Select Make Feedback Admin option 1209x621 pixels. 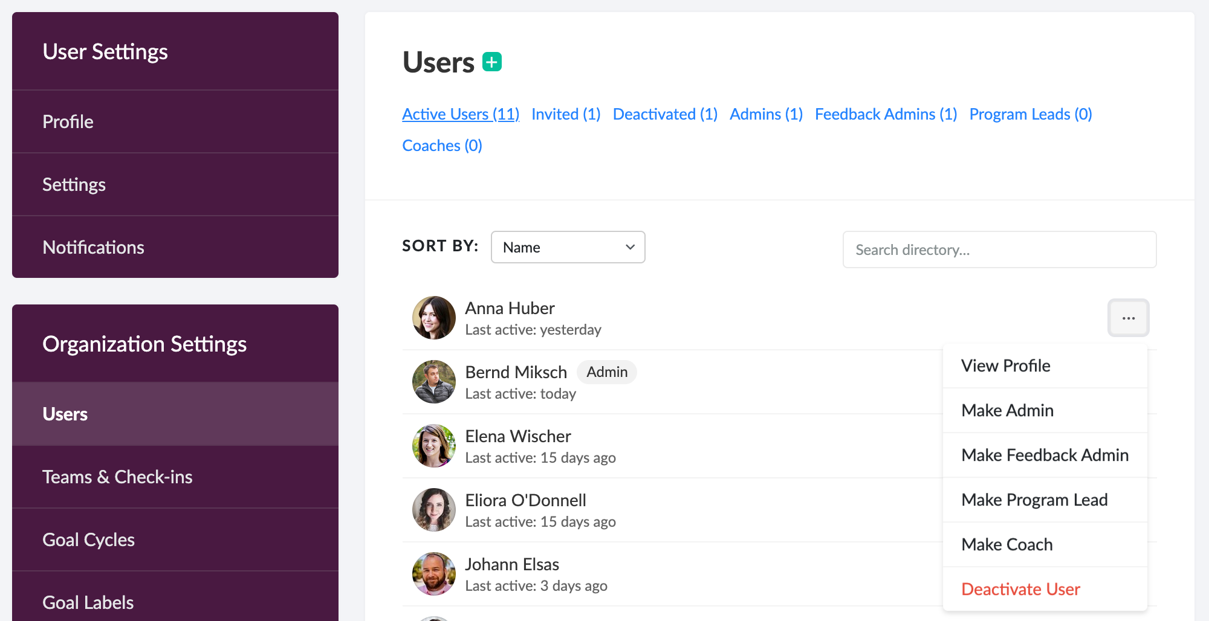coord(1045,455)
